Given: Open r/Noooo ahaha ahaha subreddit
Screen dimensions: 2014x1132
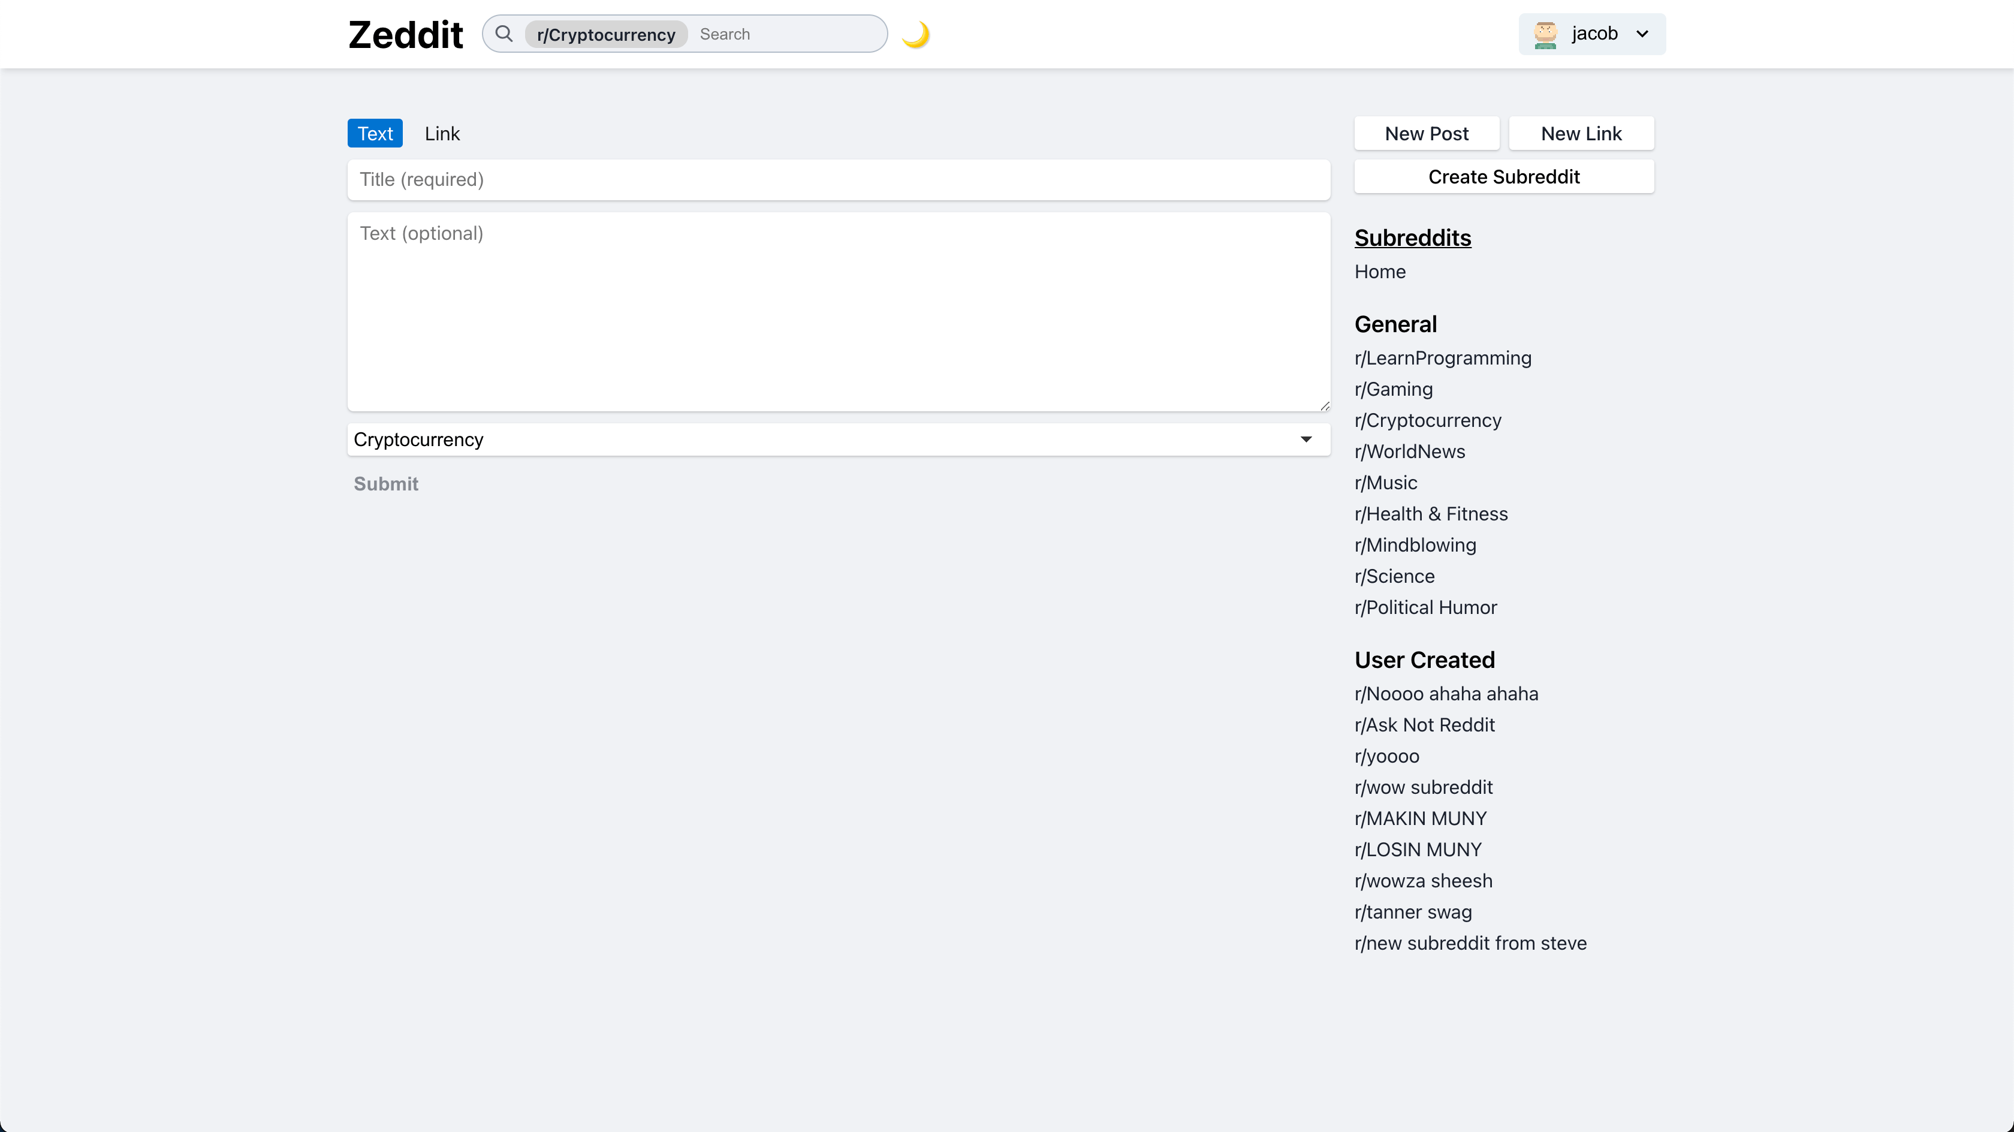Looking at the screenshot, I should (x=1446, y=694).
